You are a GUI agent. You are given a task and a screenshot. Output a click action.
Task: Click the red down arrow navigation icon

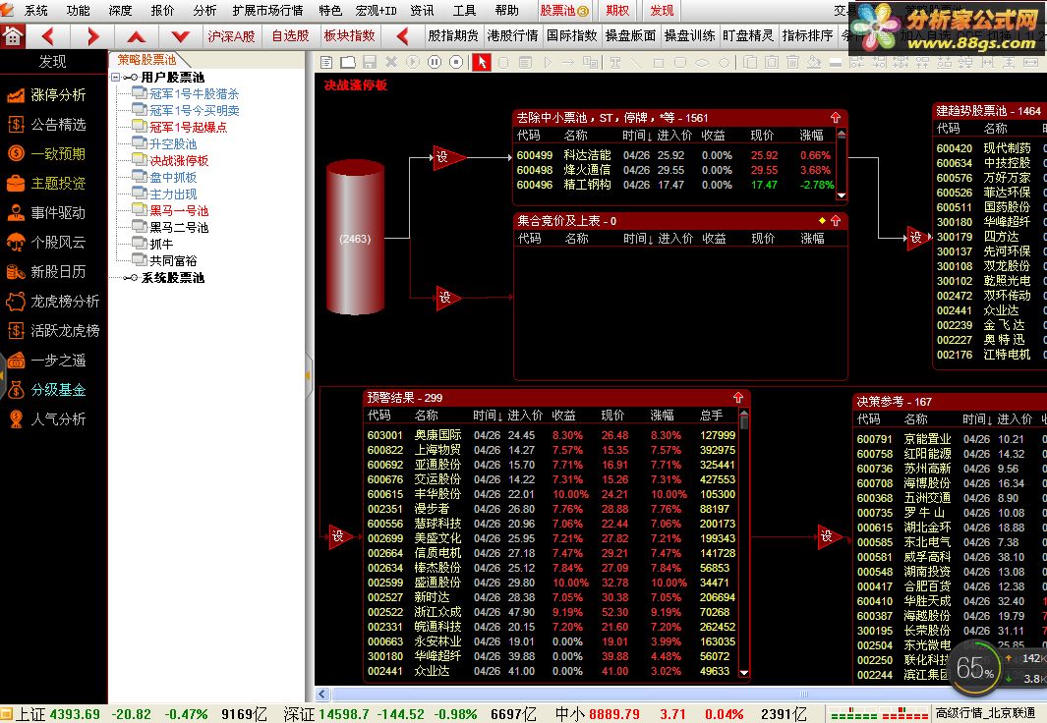coord(180,36)
